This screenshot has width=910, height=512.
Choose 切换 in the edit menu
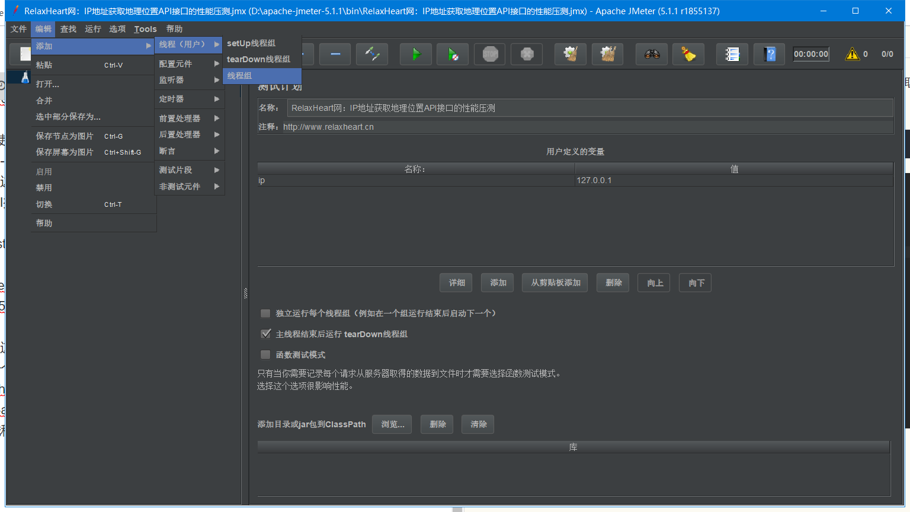click(94, 204)
